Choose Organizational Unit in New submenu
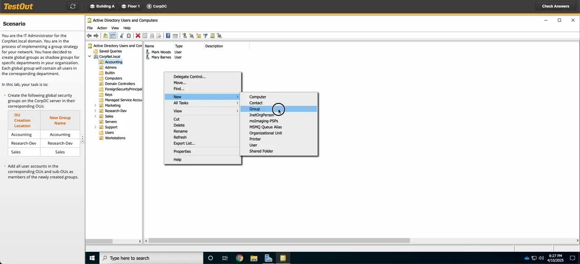The height and width of the screenshot is (264, 580). click(x=266, y=133)
